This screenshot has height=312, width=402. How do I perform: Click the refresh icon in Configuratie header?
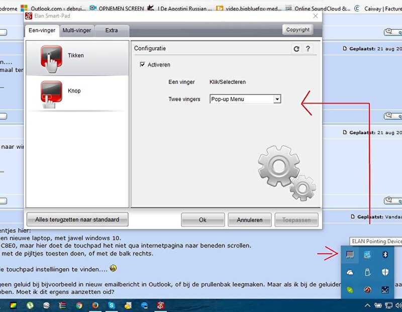tap(296, 49)
